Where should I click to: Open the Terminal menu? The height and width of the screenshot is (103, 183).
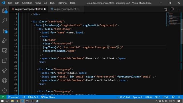click(x=62, y=3)
